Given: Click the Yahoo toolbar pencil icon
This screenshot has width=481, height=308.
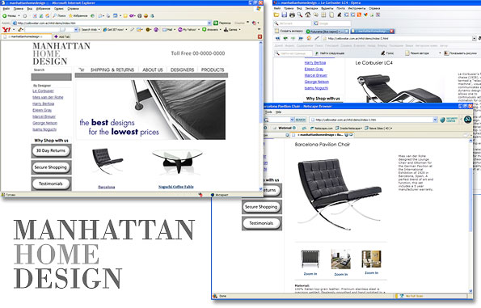Looking at the screenshot, I should 20,29.
